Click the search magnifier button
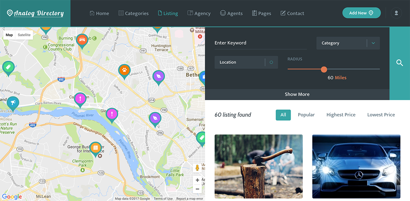Screen dimensions: 410x201 click(x=400, y=63)
